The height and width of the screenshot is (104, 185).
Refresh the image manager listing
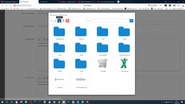[55, 21]
